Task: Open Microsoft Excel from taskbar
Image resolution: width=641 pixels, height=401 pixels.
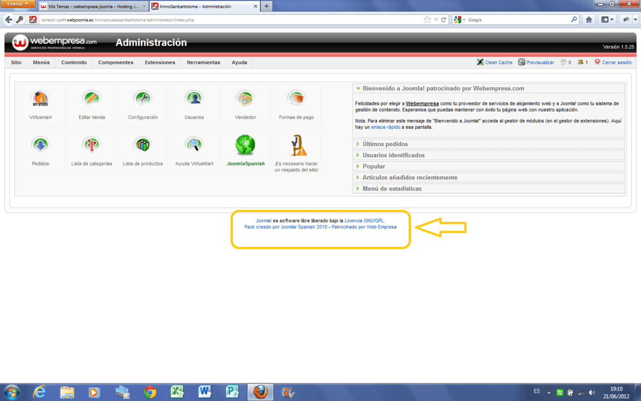Action: click(x=177, y=392)
